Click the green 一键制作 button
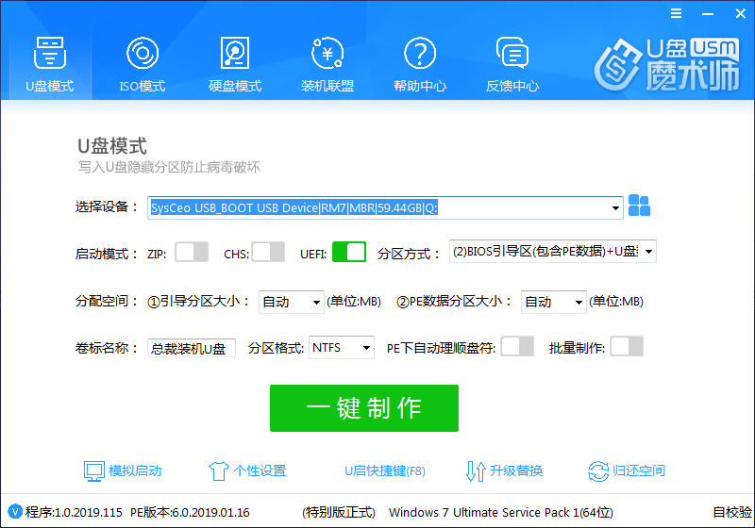The image size is (755, 528). (363, 408)
